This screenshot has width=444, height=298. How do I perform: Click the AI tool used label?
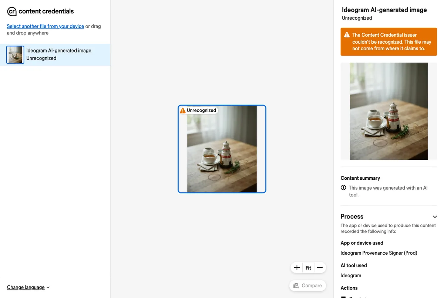[354, 265]
